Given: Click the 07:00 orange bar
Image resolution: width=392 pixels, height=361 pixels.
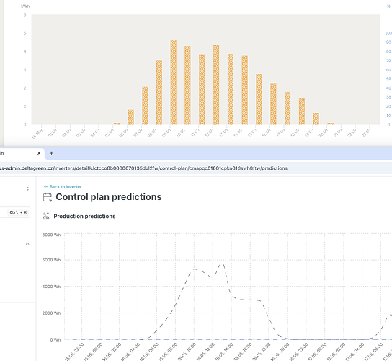Looking at the screenshot, I should 145,105.
